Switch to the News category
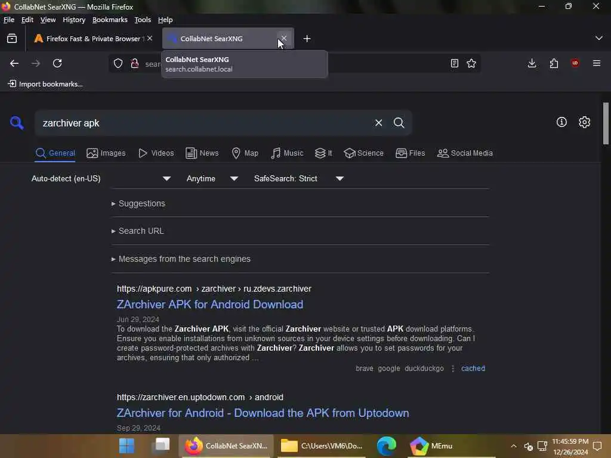611x458 pixels. coord(202,153)
